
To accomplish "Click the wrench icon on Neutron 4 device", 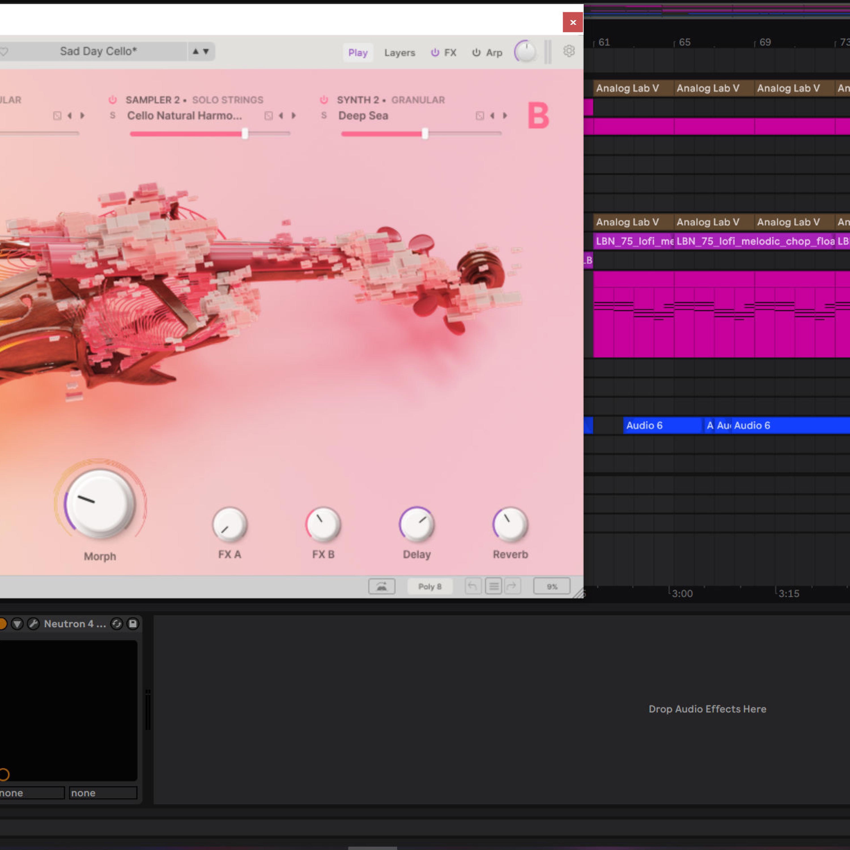I will pos(33,623).
